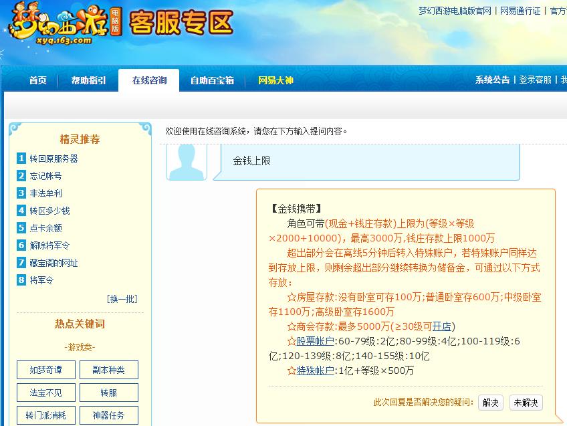Click the 金钱上限 message text
Viewport: 567px width, 426px height.
coord(251,161)
